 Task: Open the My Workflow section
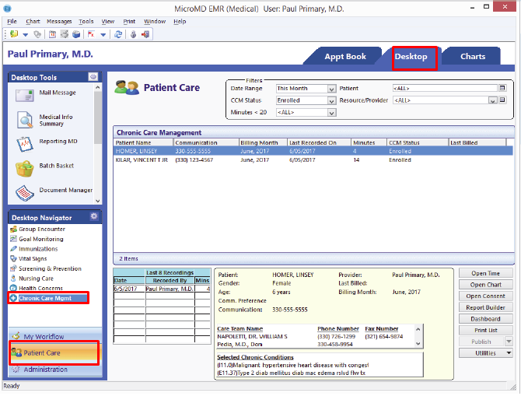(x=55, y=336)
